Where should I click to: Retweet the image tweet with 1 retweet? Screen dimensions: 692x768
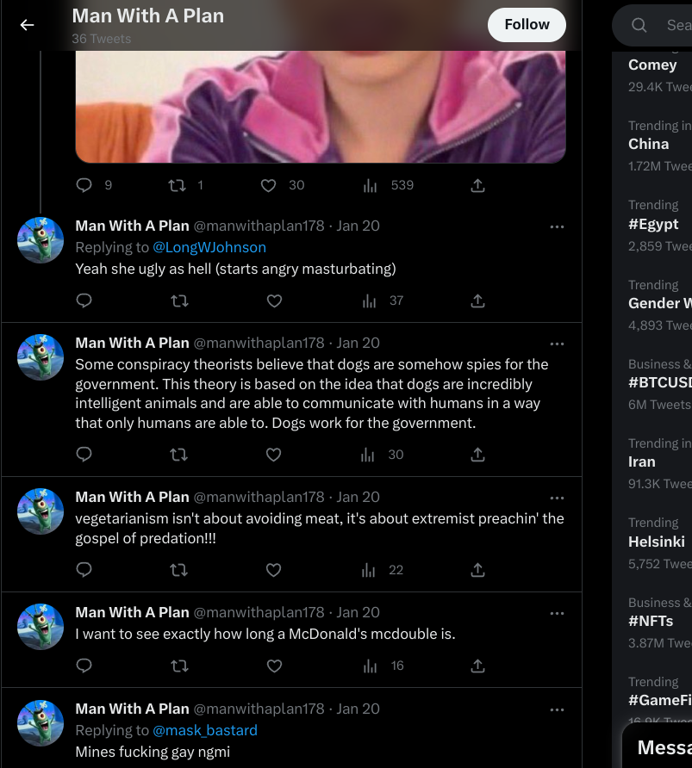176,185
